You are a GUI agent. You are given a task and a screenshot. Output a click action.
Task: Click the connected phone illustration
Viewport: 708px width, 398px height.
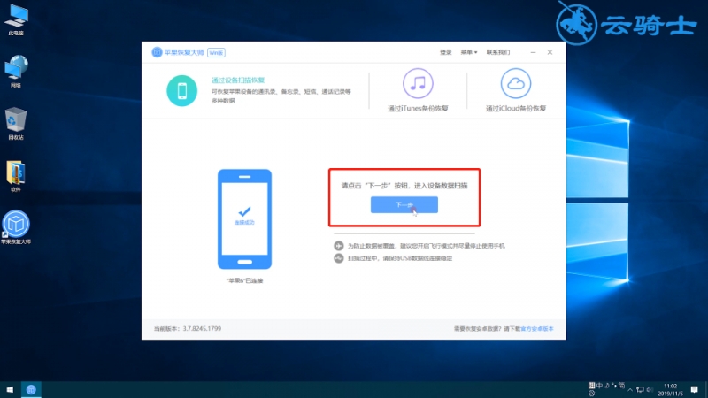pos(245,219)
